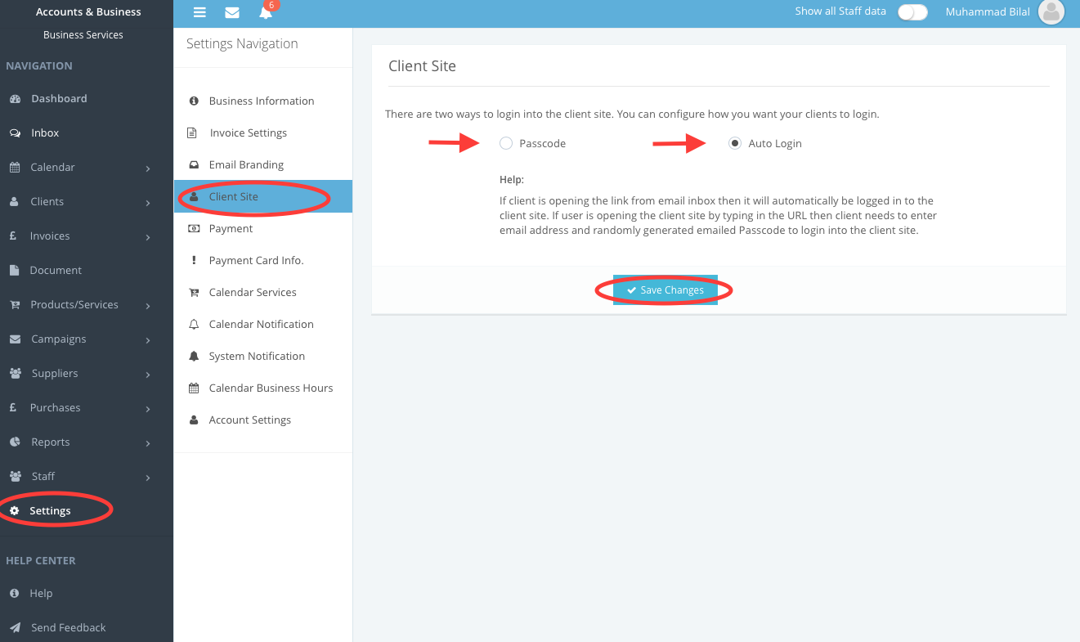Click the Help info icon in sidebar
This screenshot has width=1080, height=642.
(x=15, y=594)
